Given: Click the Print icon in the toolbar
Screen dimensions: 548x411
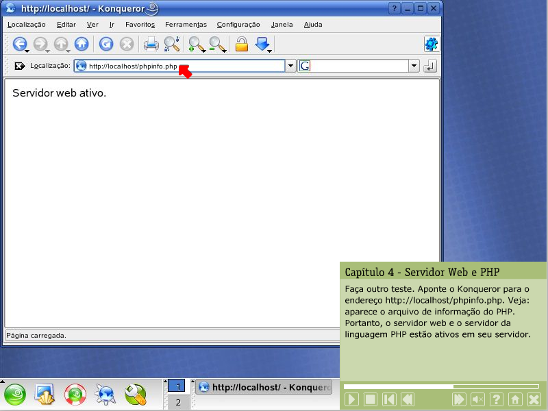Looking at the screenshot, I should (151, 45).
